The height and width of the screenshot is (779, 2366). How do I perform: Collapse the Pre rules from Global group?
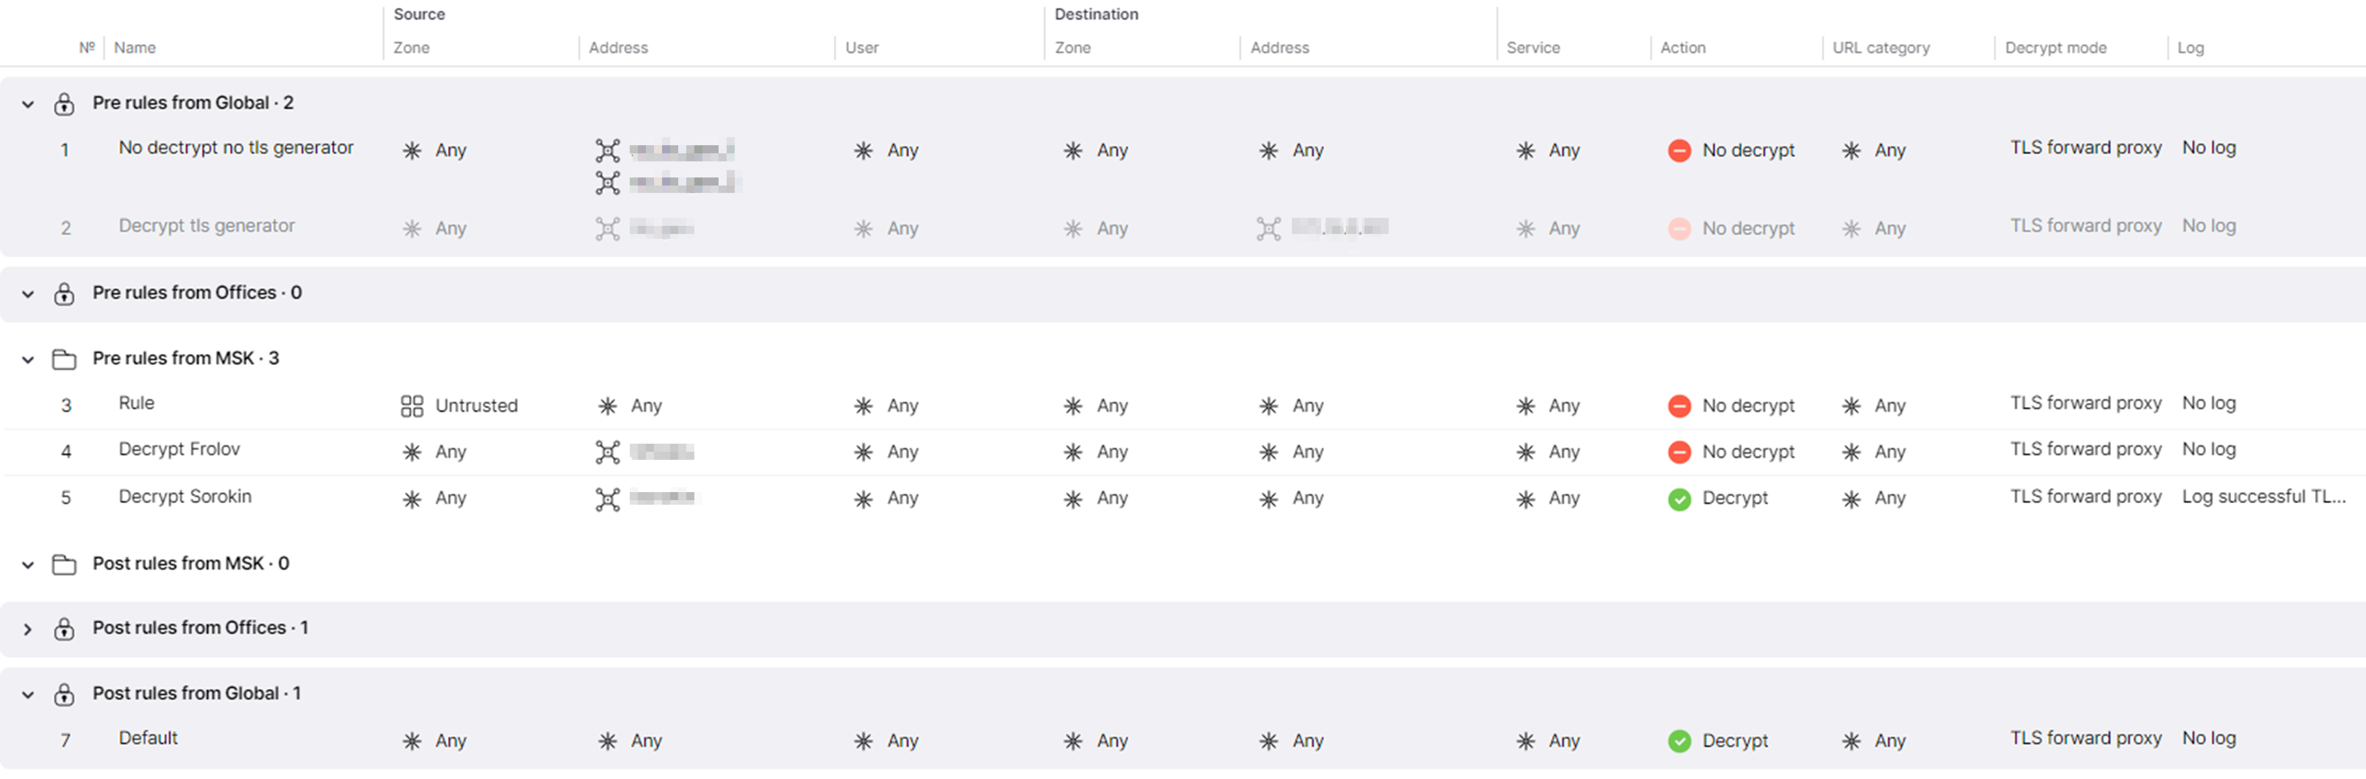click(x=27, y=105)
